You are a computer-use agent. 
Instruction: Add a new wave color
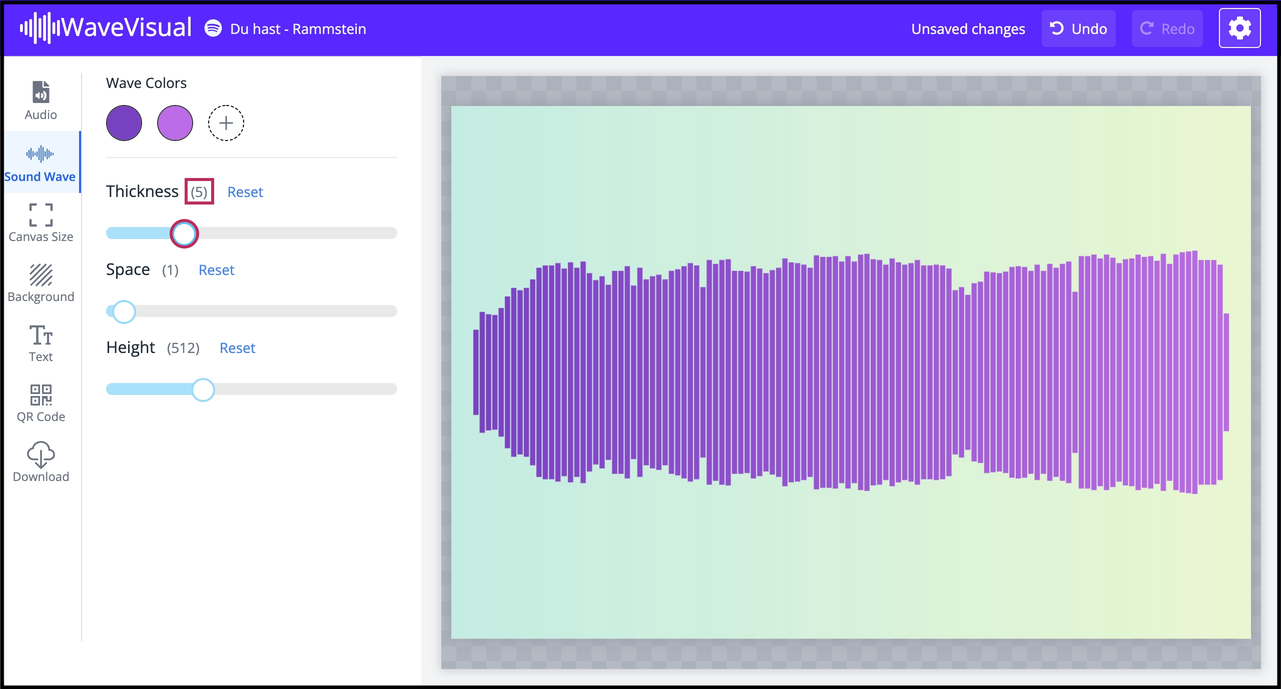[x=225, y=123]
